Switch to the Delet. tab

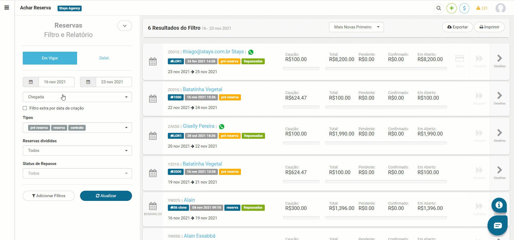pyautogui.click(x=104, y=58)
